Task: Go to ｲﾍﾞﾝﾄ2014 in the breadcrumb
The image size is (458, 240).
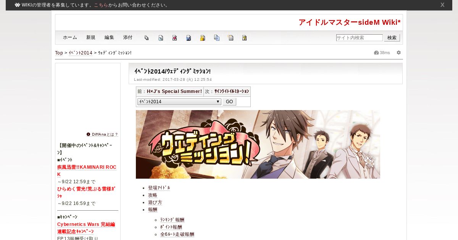Action: click(81, 53)
